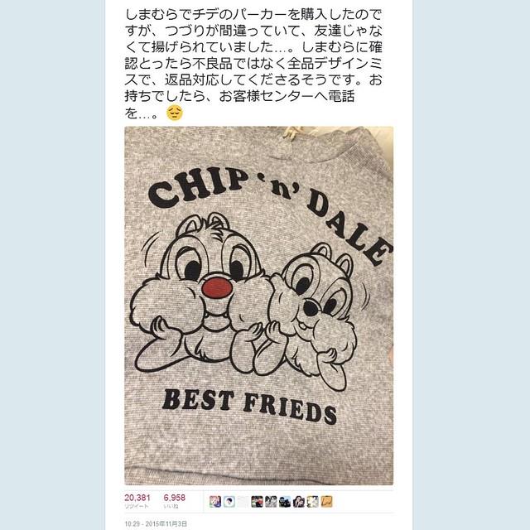530x530 pixels.
Task: Open the first avatar in the retweeter row
Action: pos(215,502)
